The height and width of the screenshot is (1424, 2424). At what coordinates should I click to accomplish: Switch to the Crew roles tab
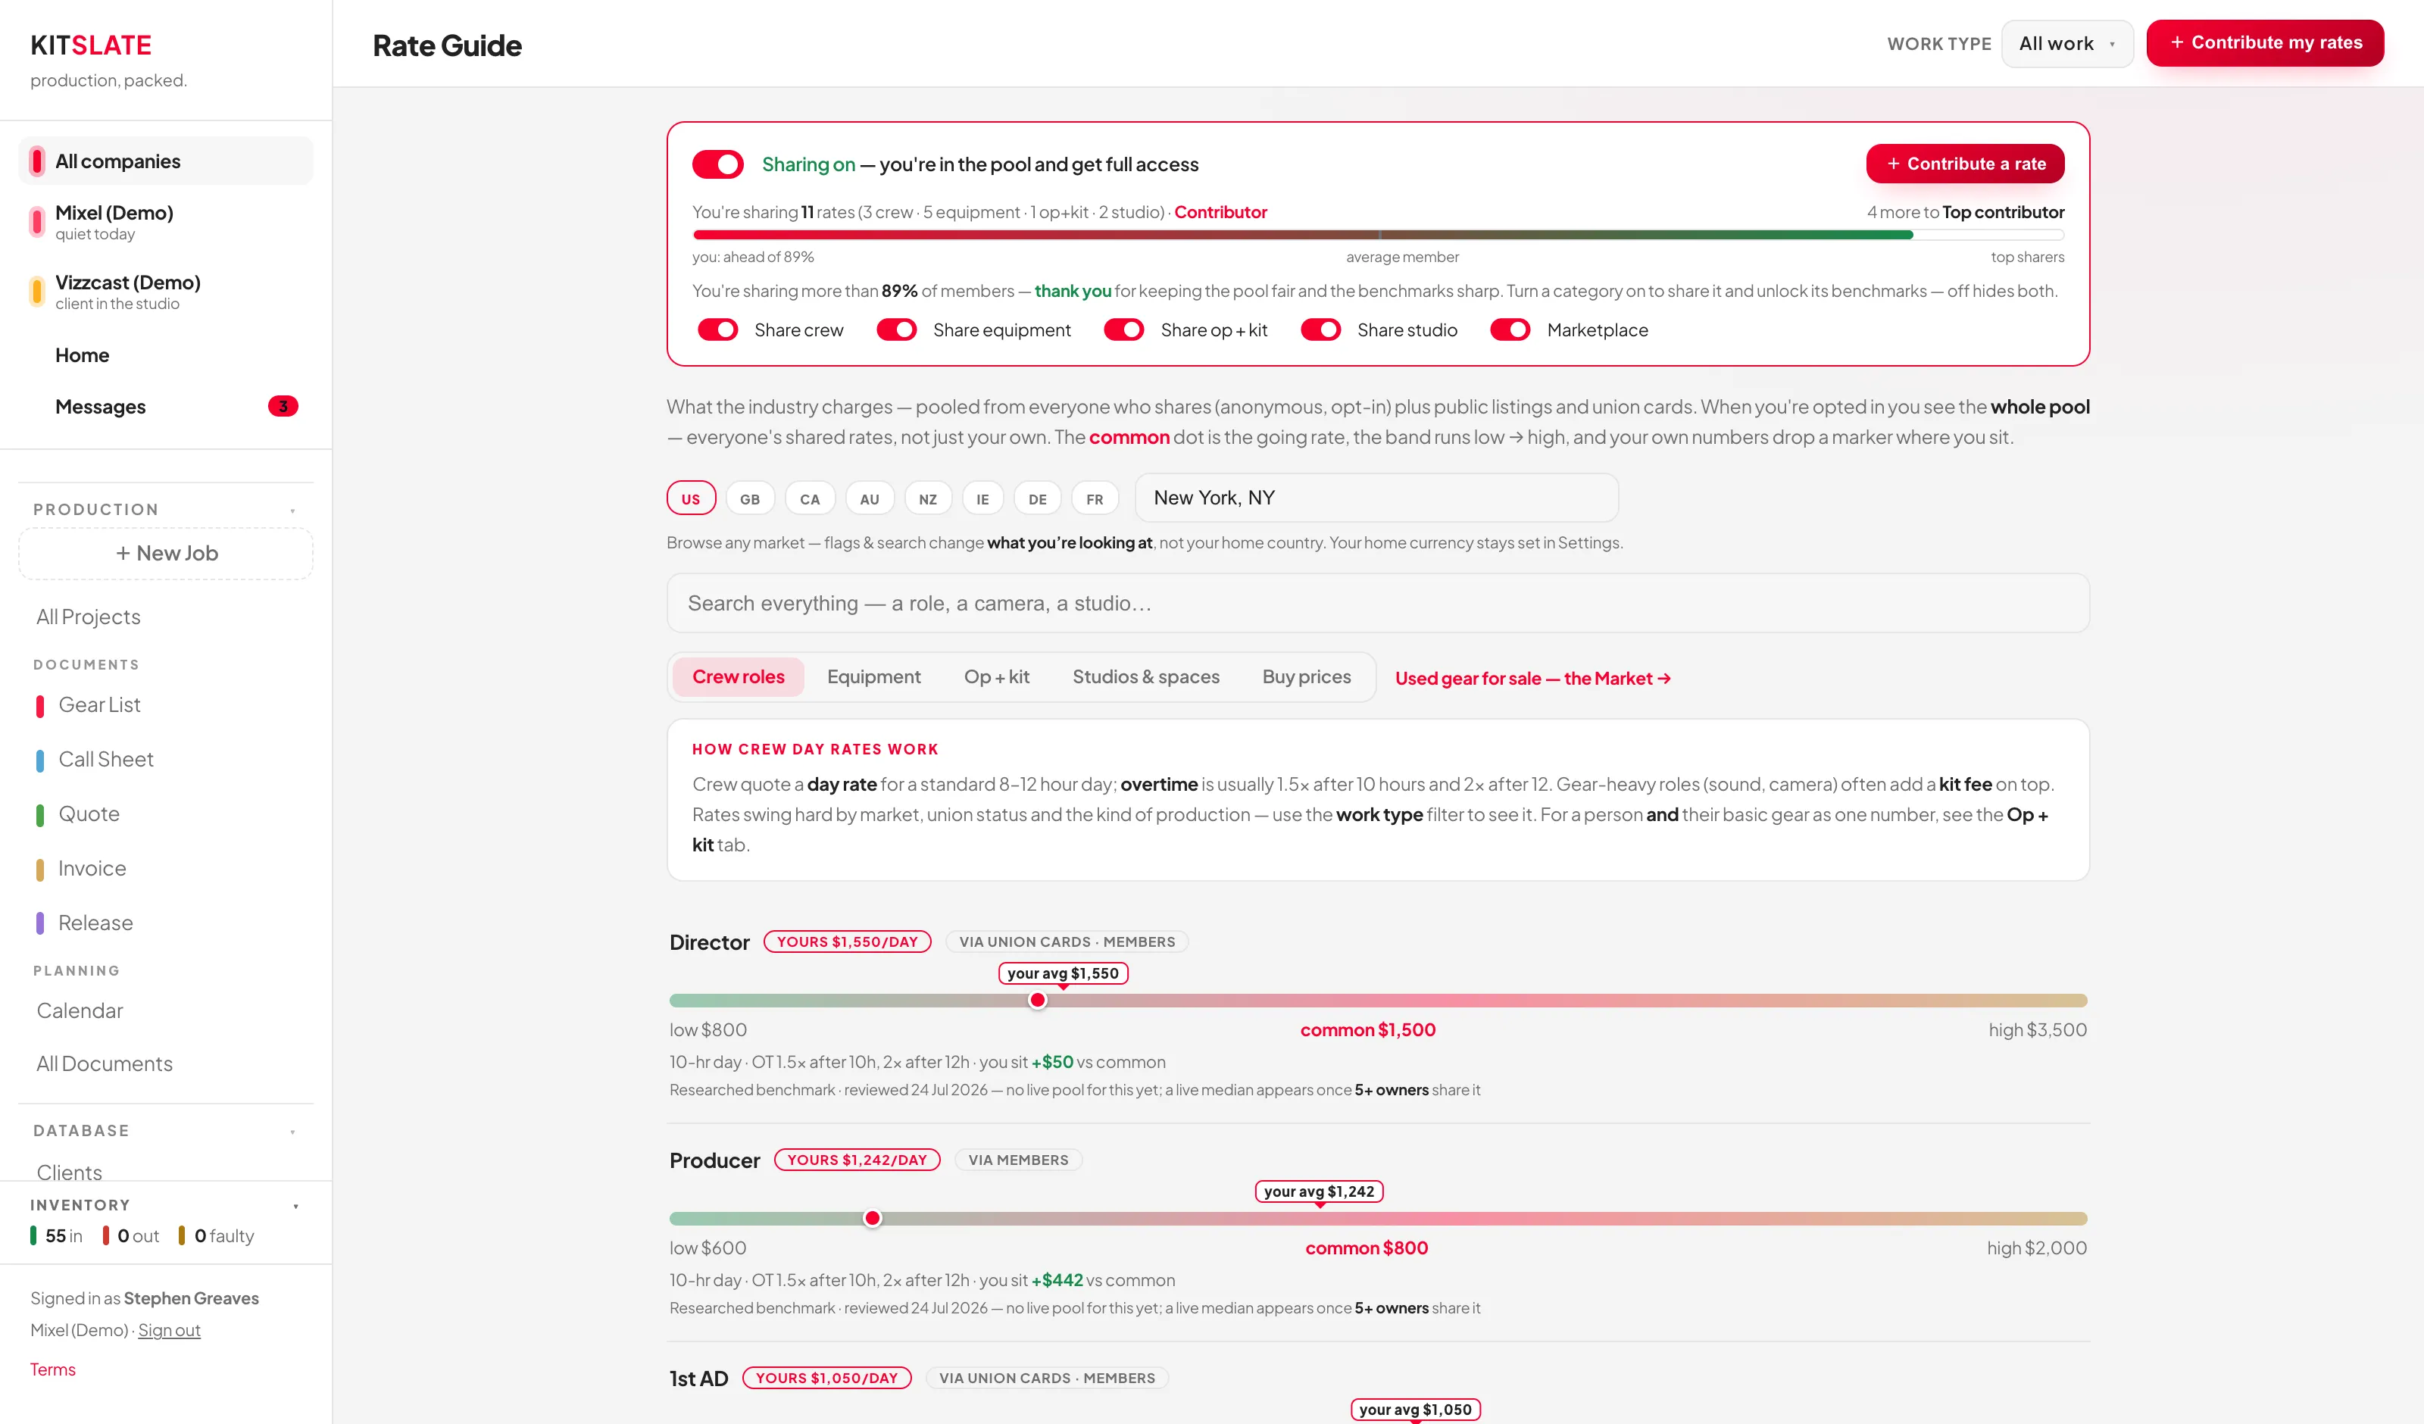738,677
